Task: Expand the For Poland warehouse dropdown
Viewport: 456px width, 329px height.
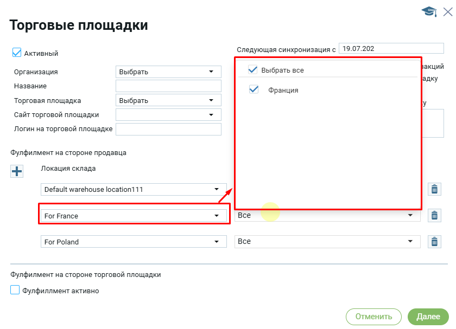Action: tap(134, 242)
